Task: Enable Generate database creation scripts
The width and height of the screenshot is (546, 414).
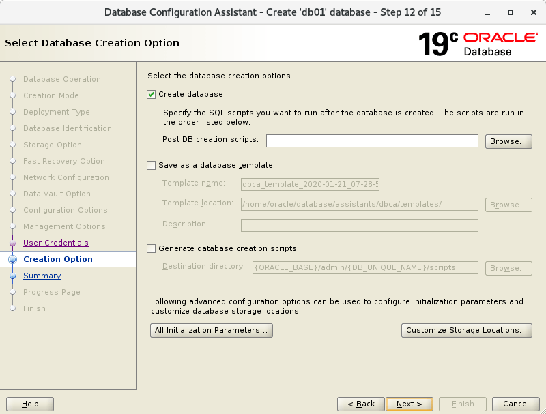Action: [x=151, y=249]
